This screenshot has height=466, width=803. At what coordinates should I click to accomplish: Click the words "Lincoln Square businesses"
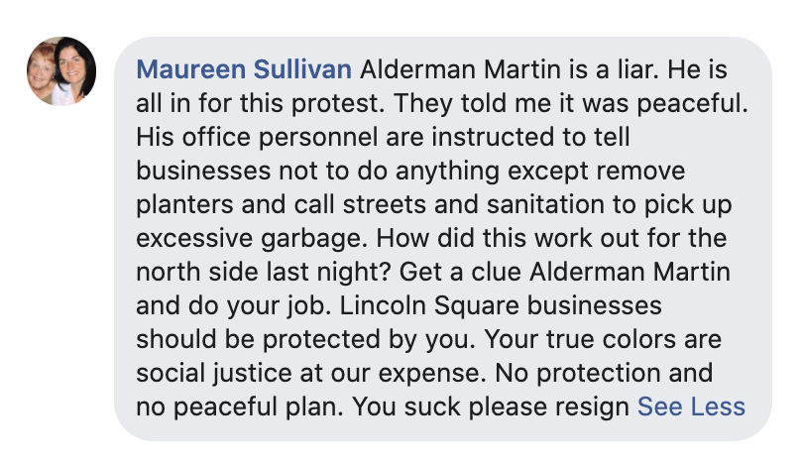point(501,305)
